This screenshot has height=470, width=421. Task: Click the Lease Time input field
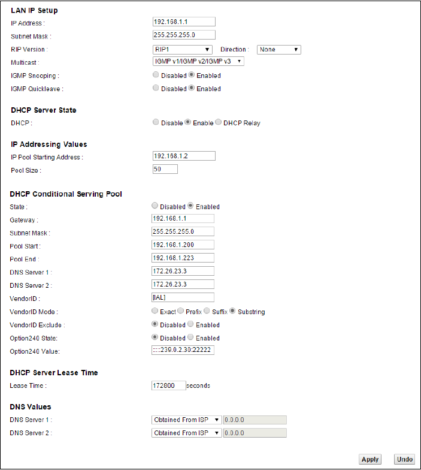169,385
